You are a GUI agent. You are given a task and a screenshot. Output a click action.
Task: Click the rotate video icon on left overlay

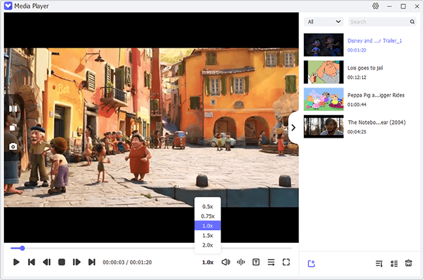pyautogui.click(x=13, y=127)
